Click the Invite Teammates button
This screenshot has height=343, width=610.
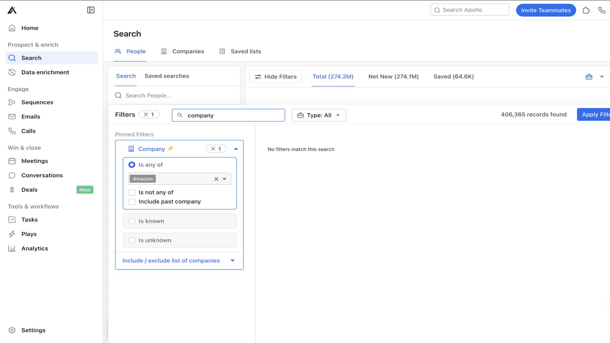click(546, 10)
